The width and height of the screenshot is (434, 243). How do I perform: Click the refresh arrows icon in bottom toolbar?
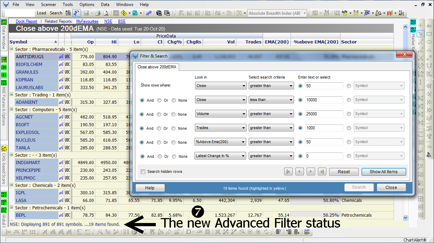click(x=267, y=232)
